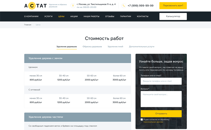Open the Отзывы page
Viewport: 211px width, 130px height.
pyautogui.click(x=110, y=16)
